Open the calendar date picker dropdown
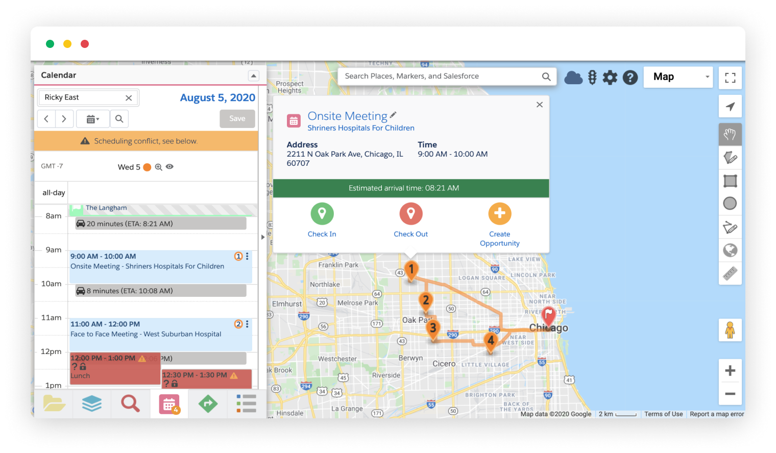Image resolution: width=776 pixels, height=453 pixels. pos(92,119)
